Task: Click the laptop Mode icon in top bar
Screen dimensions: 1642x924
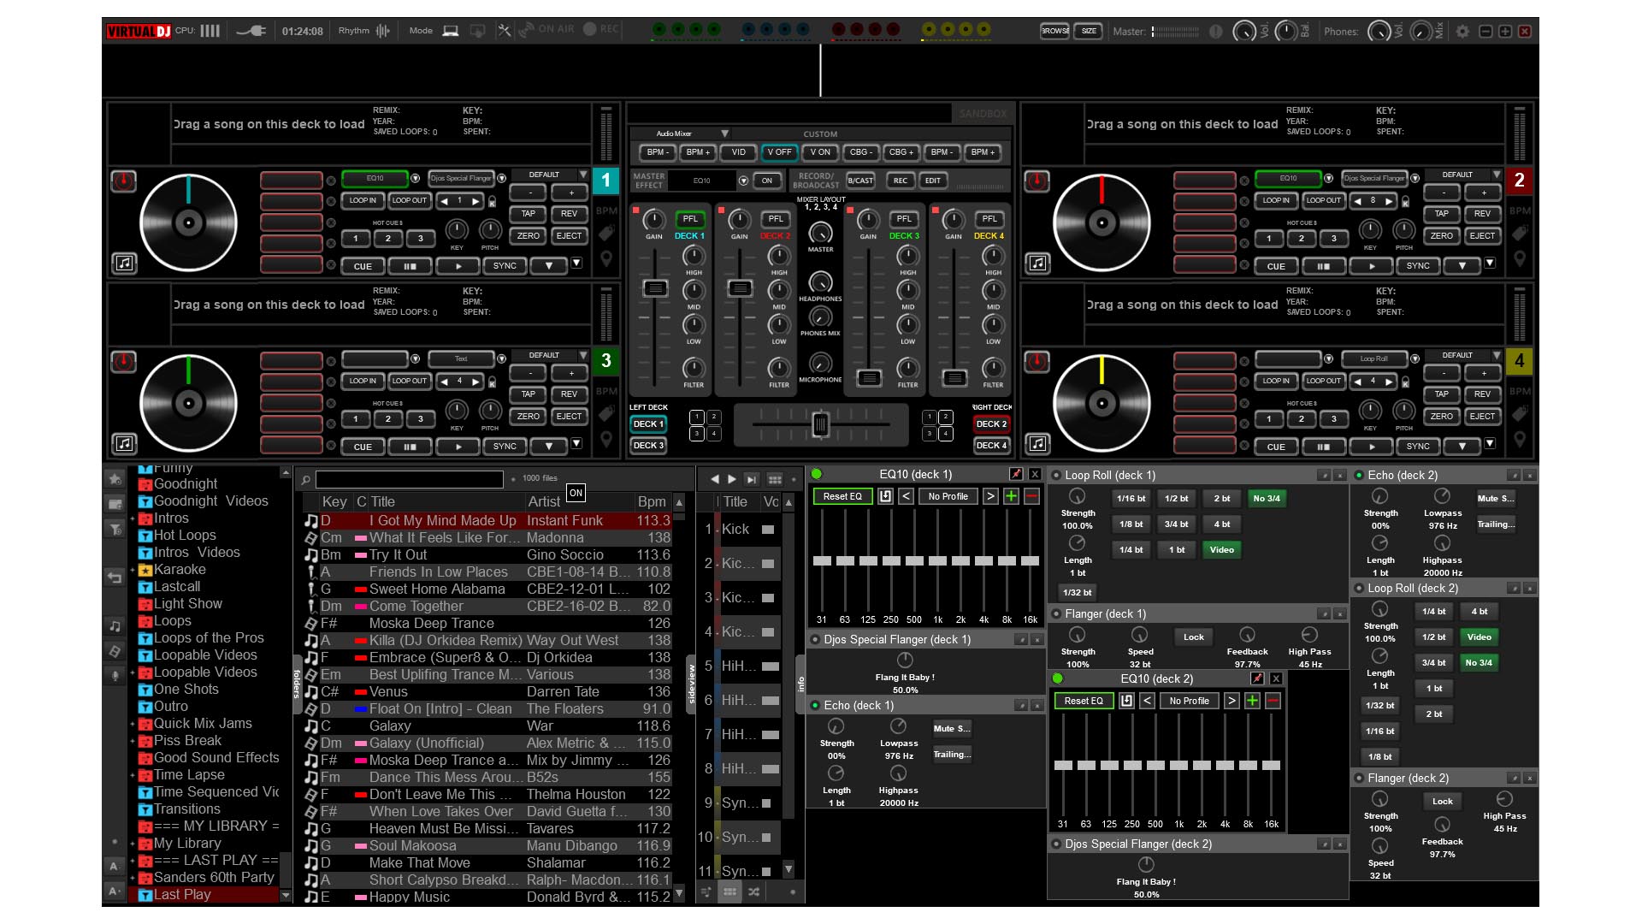Action: (451, 31)
